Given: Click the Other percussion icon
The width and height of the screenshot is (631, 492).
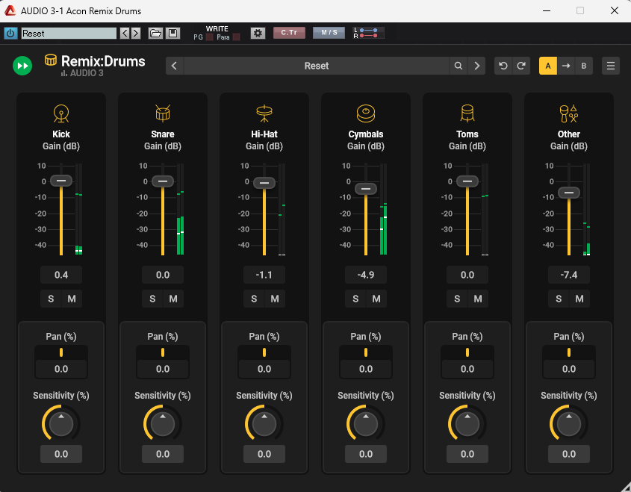Looking at the screenshot, I should (569, 113).
